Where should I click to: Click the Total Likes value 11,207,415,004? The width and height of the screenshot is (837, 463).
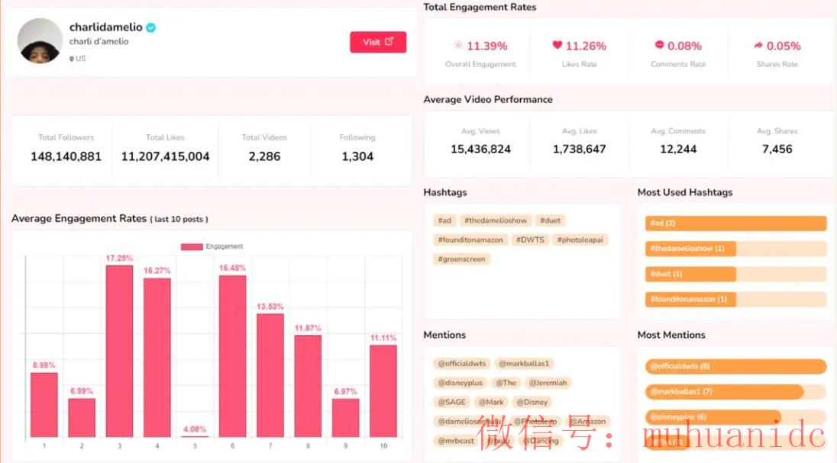166,156
